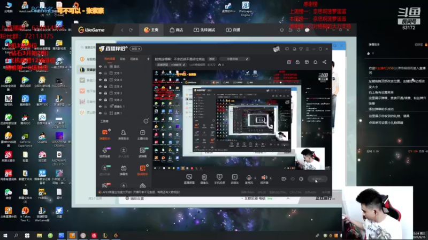
Task: Expand the 艾欧尼亚 电信 server chevron
Action: 288,198
